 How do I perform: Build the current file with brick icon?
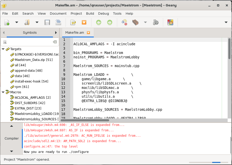point(135,23)
